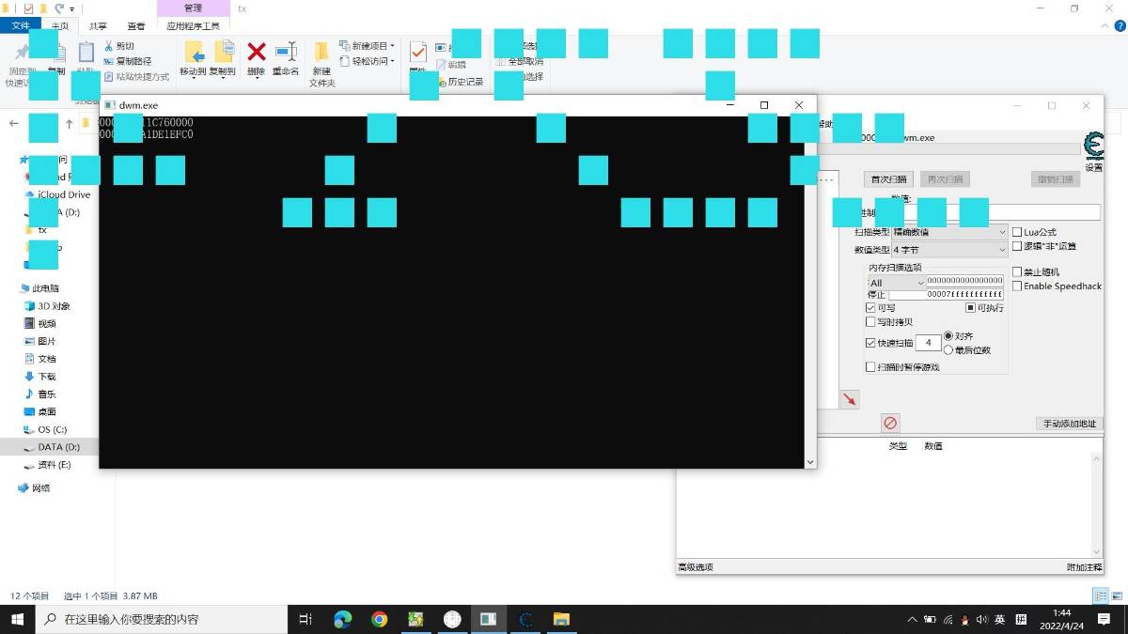Image resolution: width=1128 pixels, height=634 pixels.
Task: Check Enable Speedhack
Action: tap(1017, 286)
